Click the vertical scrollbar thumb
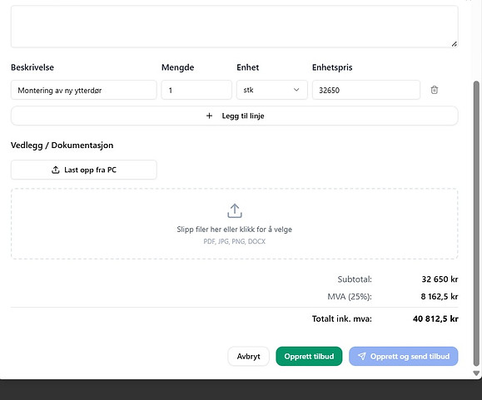The height and width of the screenshot is (400, 482). click(x=476, y=224)
